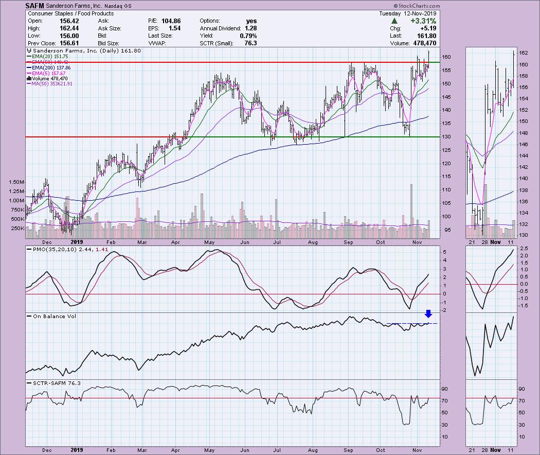This screenshot has width=540, height=455.
Task: Click the EMA(20) 151.75 legend entry
Action: (47, 57)
